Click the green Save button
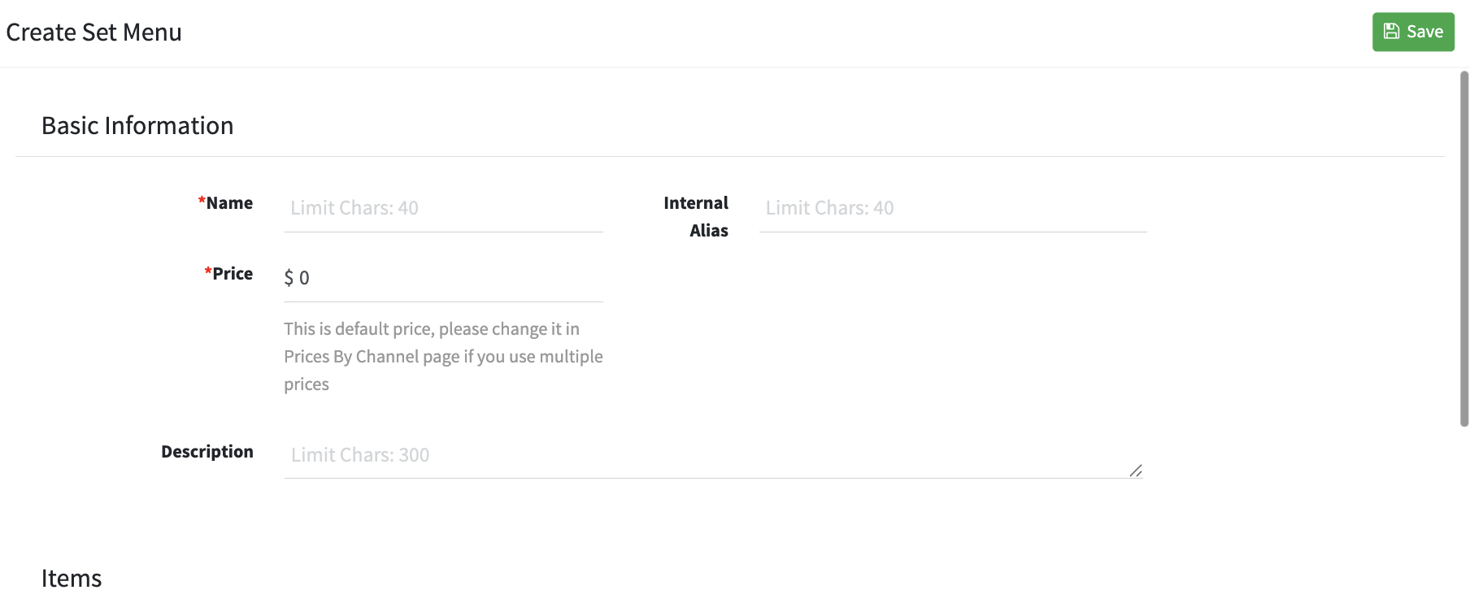Screen dimensions: 1470x590 click(x=1413, y=32)
